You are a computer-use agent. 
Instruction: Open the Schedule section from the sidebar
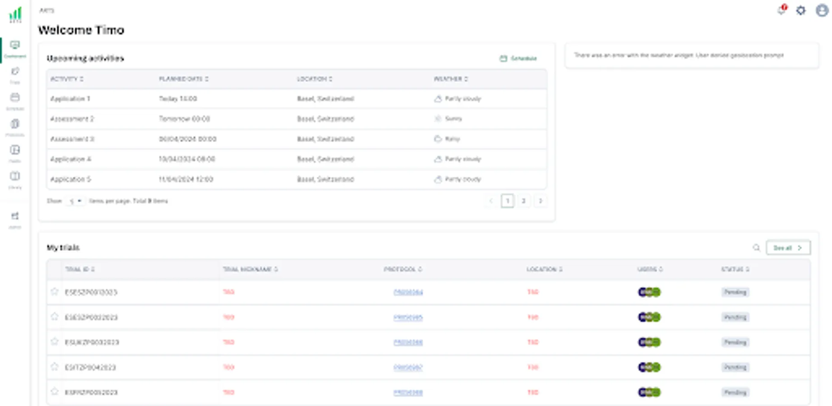pos(15,99)
